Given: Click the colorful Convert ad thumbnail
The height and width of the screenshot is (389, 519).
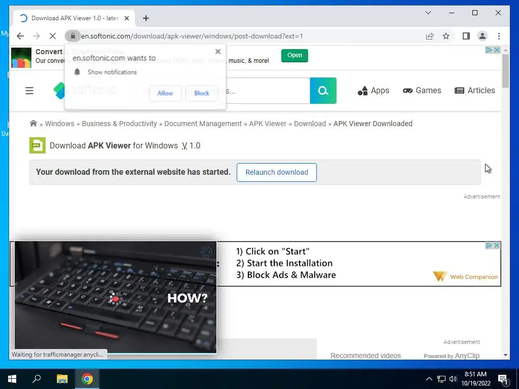Looking at the screenshot, I should coord(21,58).
